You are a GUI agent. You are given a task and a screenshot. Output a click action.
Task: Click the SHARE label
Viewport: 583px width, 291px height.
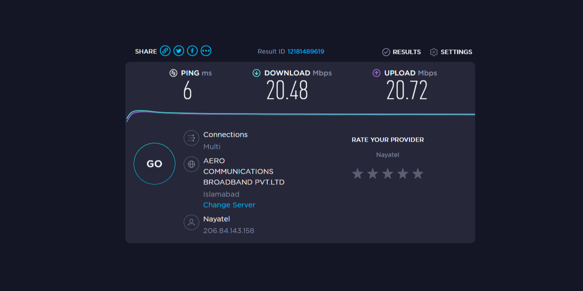click(146, 51)
